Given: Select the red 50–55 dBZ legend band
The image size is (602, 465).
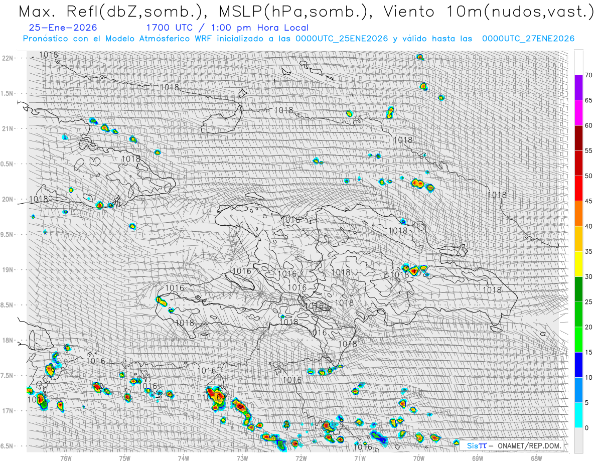Looking at the screenshot, I should pyautogui.click(x=578, y=163).
